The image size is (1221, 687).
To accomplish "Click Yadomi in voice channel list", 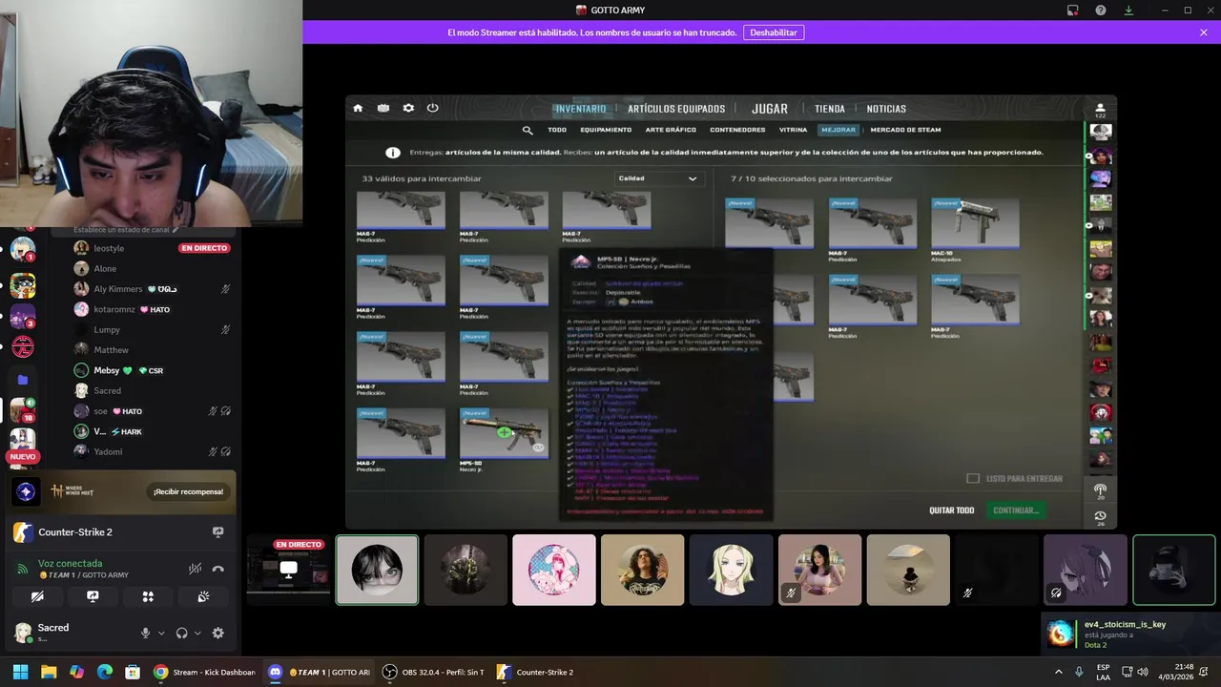I will point(108,451).
